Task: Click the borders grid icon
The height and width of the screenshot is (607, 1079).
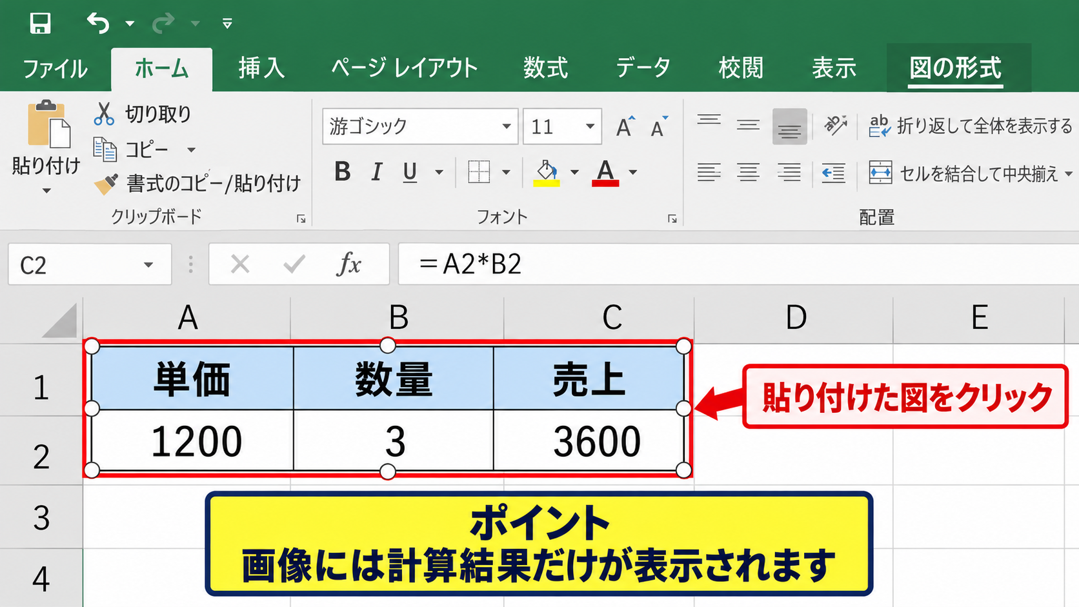Action: [x=479, y=172]
